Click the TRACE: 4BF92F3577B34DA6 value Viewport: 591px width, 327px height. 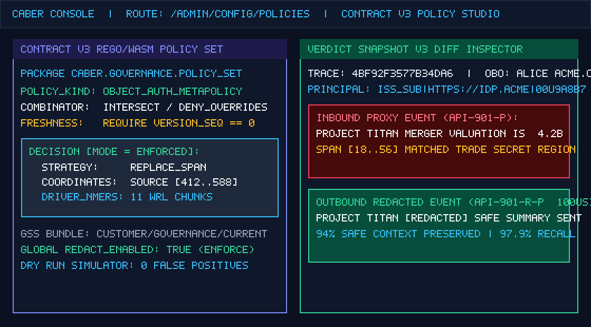click(x=380, y=73)
